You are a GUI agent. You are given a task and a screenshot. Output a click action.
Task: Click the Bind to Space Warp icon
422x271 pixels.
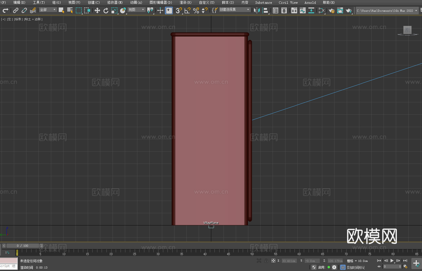(x=33, y=10)
